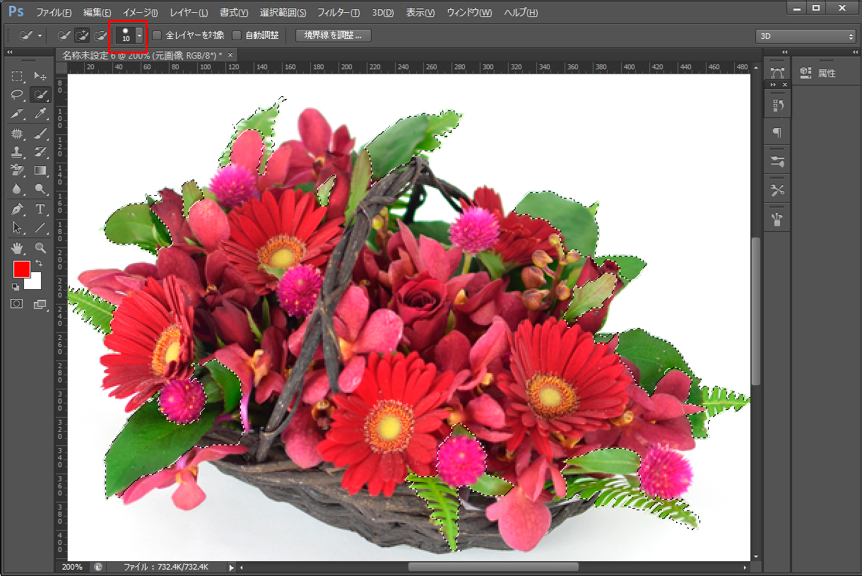This screenshot has height=576, width=862.
Task: Enable the 全レイヤーを対象 checkbox
Action: [x=158, y=35]
